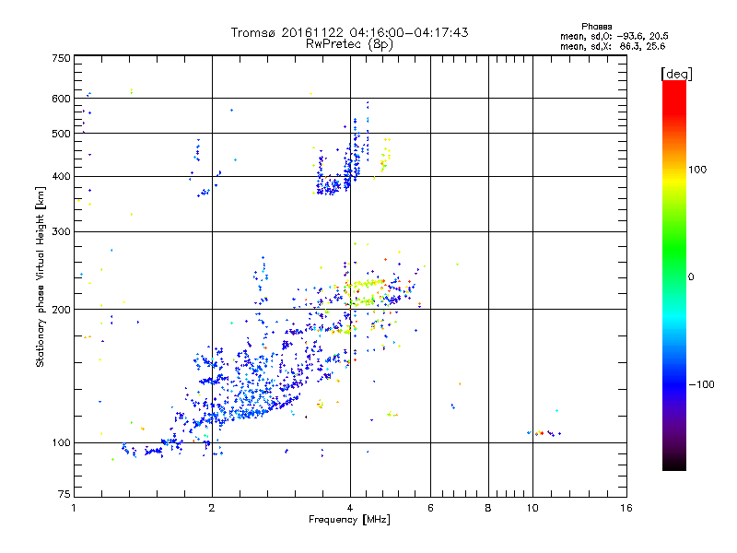This screenshot has width=737, height=553.
Task: Click the 'mean, sd,O: -93.6, 20.5' line
Action: pyautogui.click(x=614, y=36)
